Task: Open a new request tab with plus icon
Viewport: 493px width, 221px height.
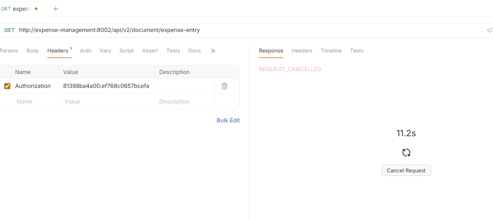Action: pyautogui.click(x=56, y=9)
